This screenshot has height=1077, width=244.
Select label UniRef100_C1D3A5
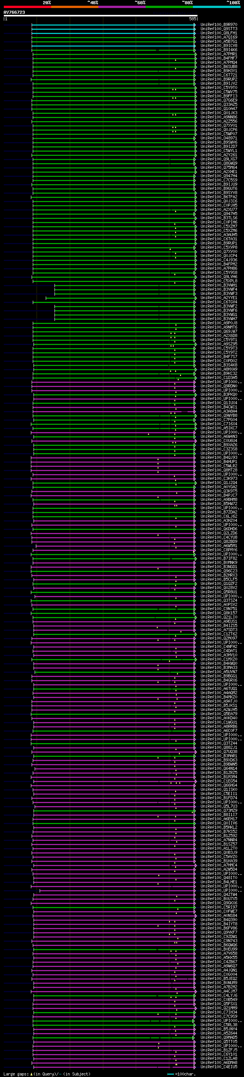click(218, 378)
